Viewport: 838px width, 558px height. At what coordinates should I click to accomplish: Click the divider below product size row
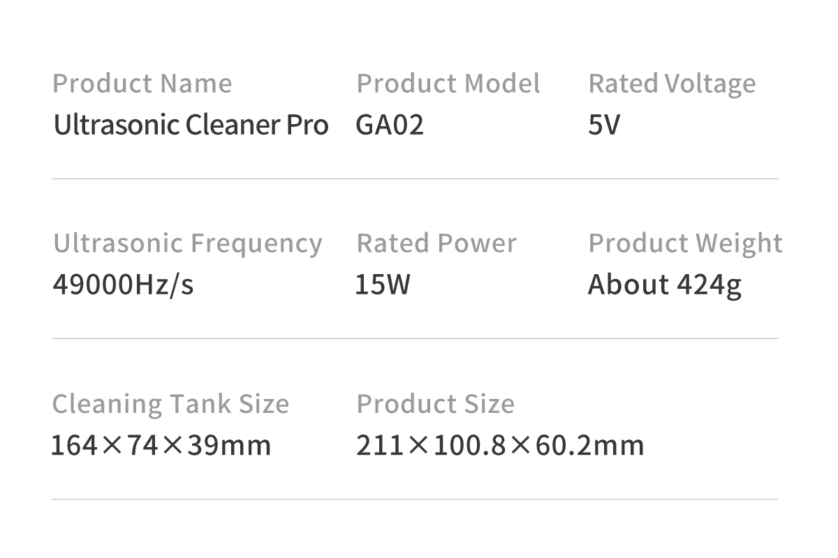[415, 499]
